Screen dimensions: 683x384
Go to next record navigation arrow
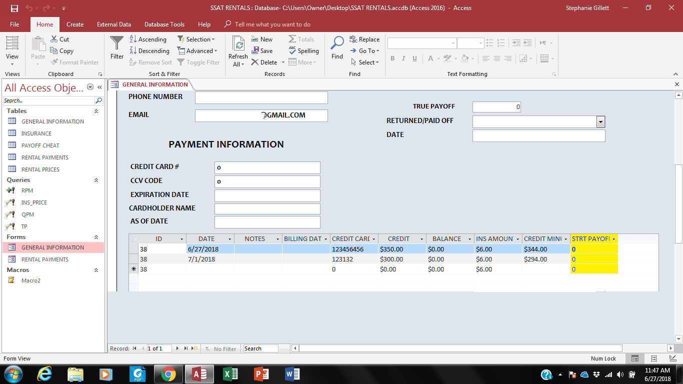tap(178, 348)
